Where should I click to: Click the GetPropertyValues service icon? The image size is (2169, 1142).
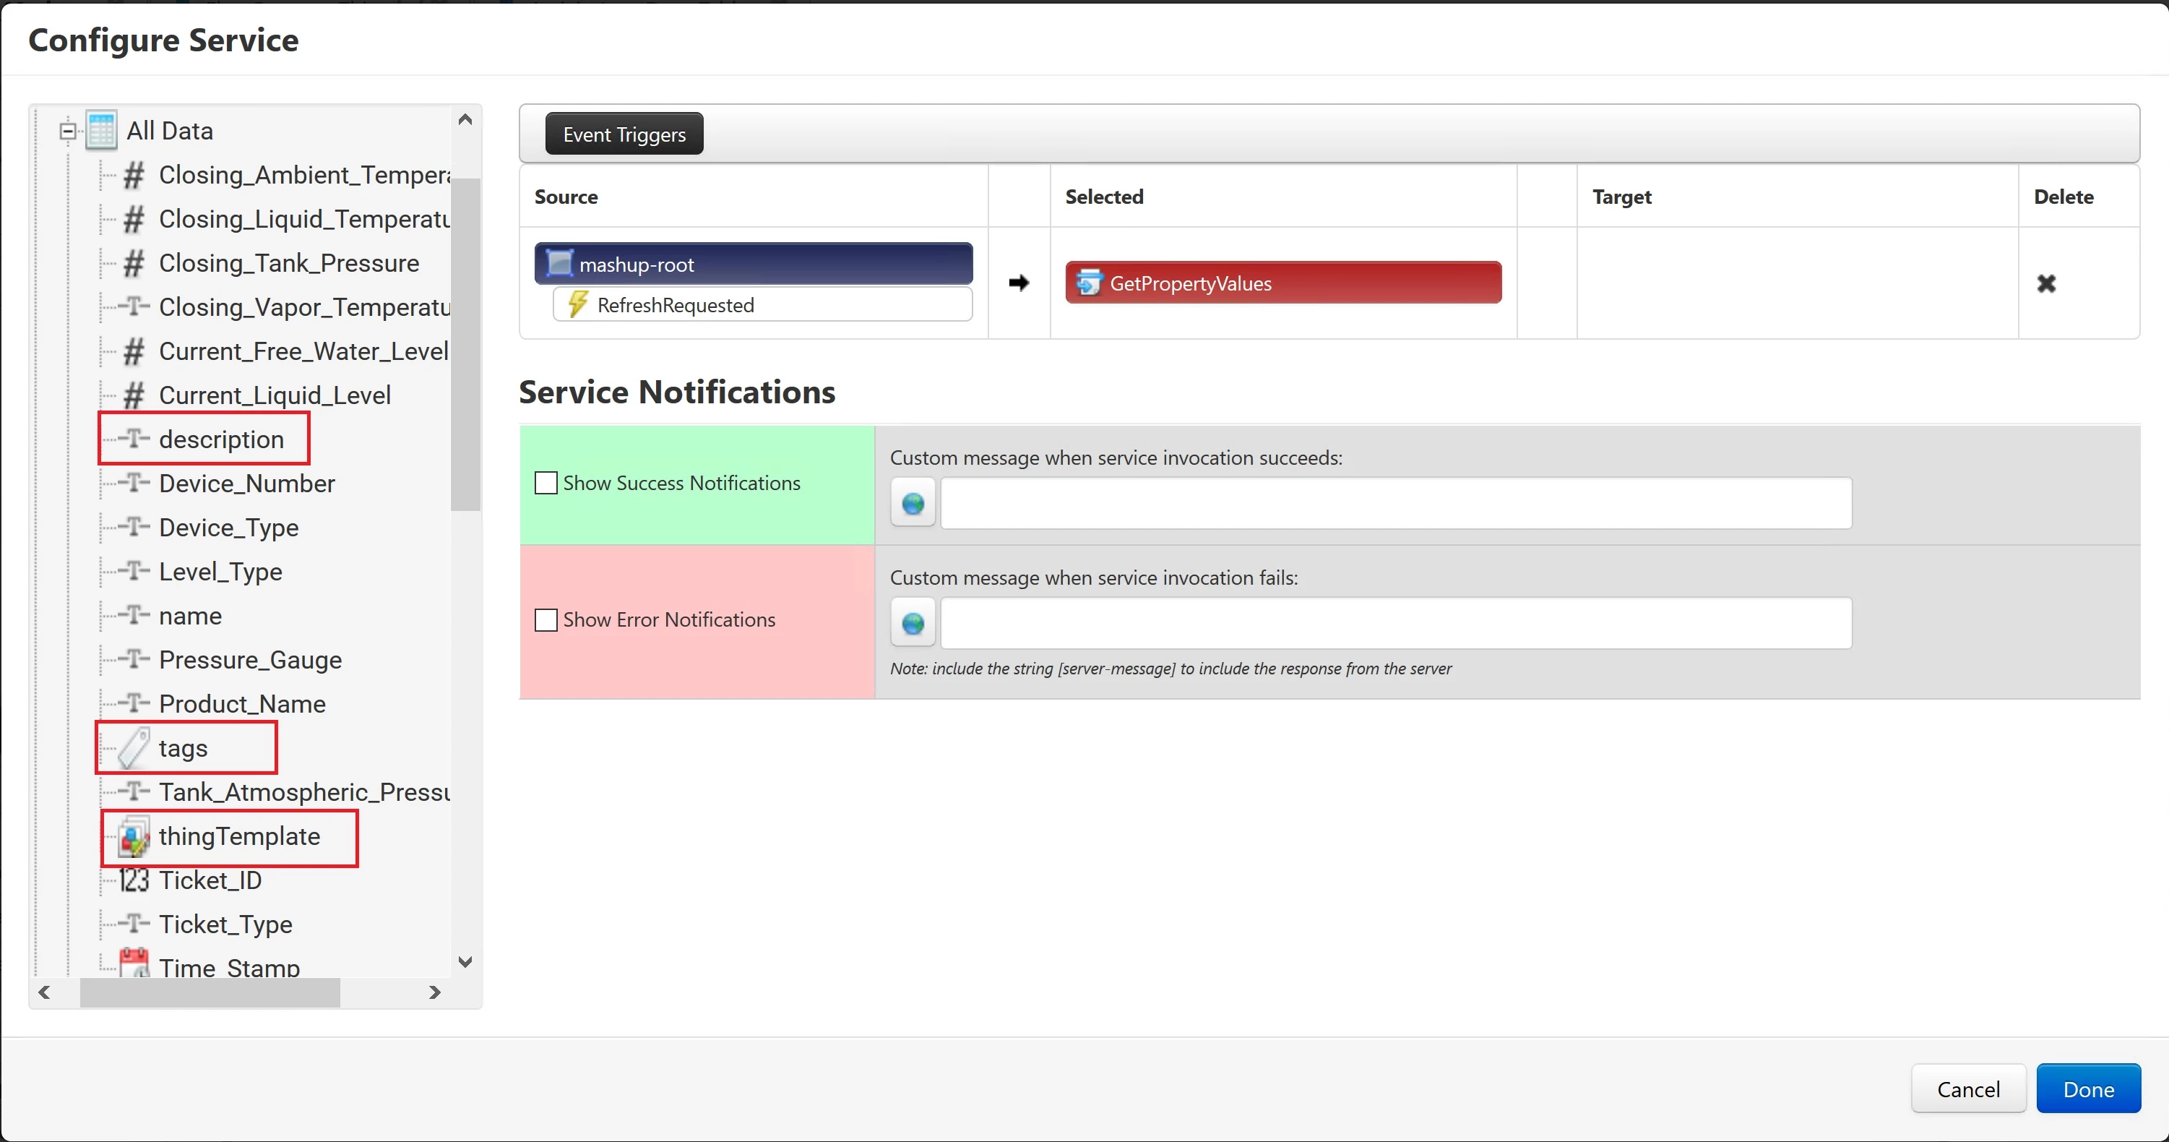pos(1089,283)
